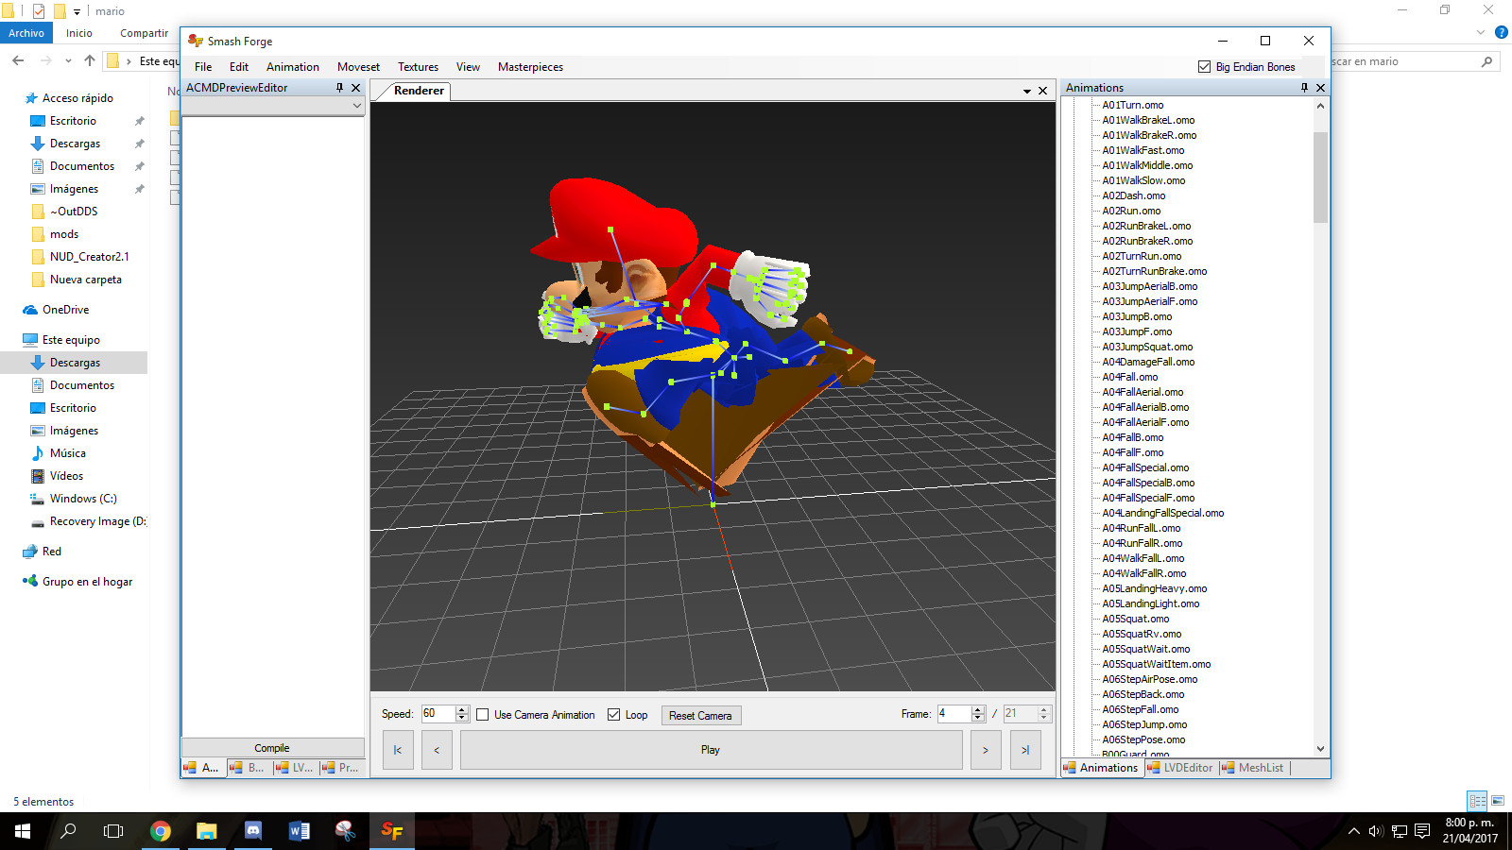This screenshot has width=1512, height=850.
Task: Open the Renderer panel dropdown arrow
Action: [1026, 90]
